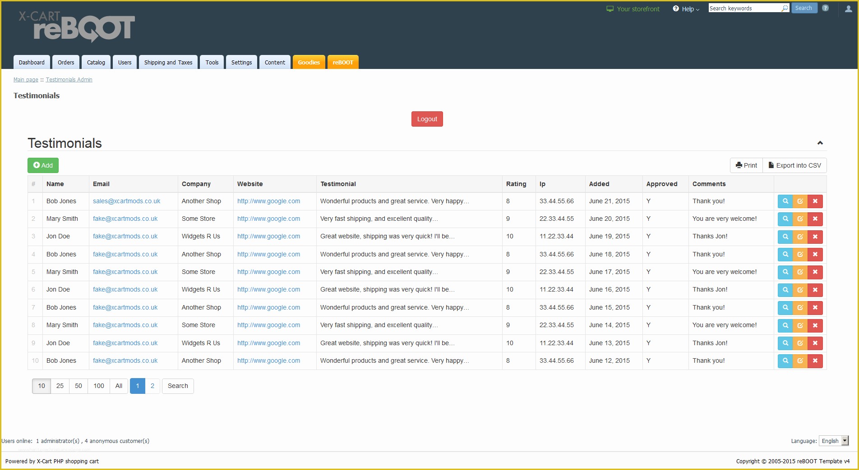The image size is (859, 470).
Task: Go to page 2 of testimonials
Action: tap(152, 386)
